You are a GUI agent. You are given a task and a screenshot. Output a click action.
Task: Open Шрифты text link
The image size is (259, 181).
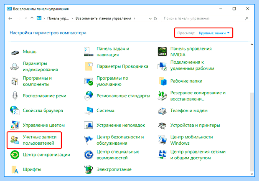tap(32, 169)
